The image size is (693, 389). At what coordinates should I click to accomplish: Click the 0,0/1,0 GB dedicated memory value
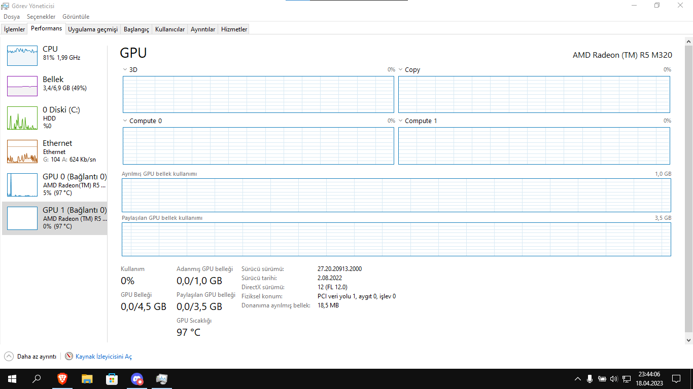tap(199, 281)
